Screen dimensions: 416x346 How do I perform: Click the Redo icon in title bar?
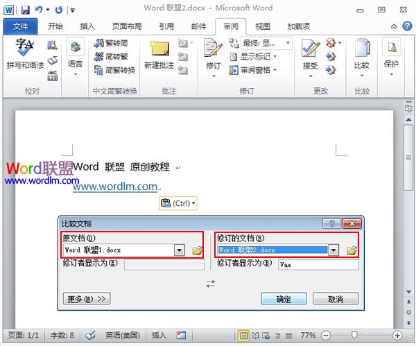pyautogui.click(x=59, y=10)
